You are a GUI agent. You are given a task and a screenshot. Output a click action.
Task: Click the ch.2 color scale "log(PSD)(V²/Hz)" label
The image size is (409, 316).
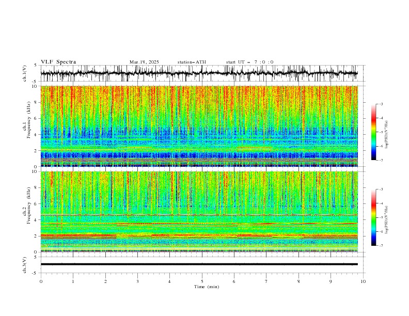pyautogui.click(x=387, y=220)
